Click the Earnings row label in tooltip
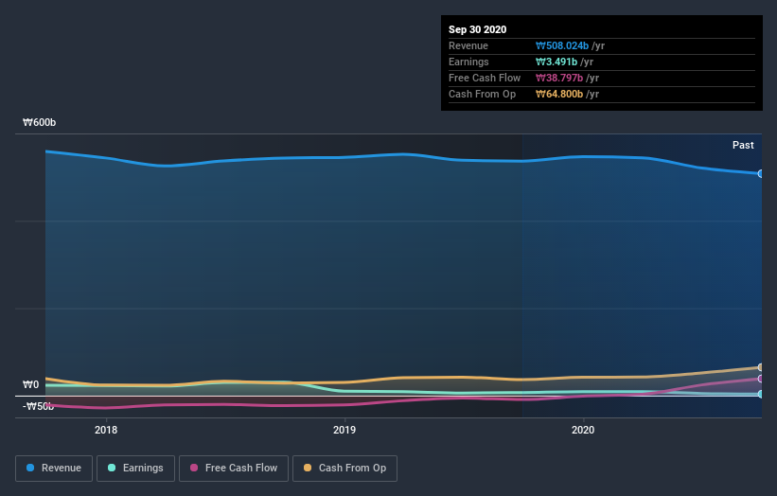 point(468,62)
